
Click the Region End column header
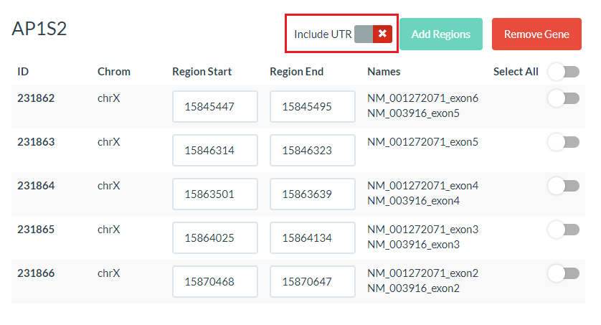click(297, 72)
